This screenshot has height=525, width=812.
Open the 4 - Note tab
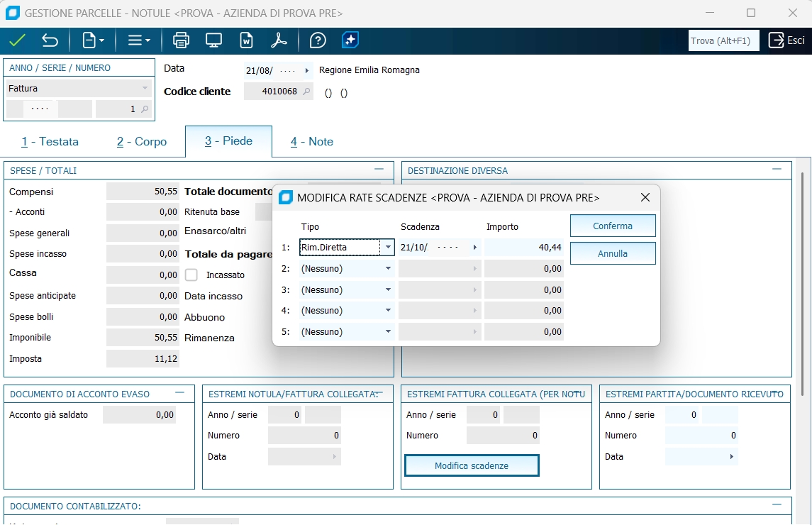coord(311,142)
